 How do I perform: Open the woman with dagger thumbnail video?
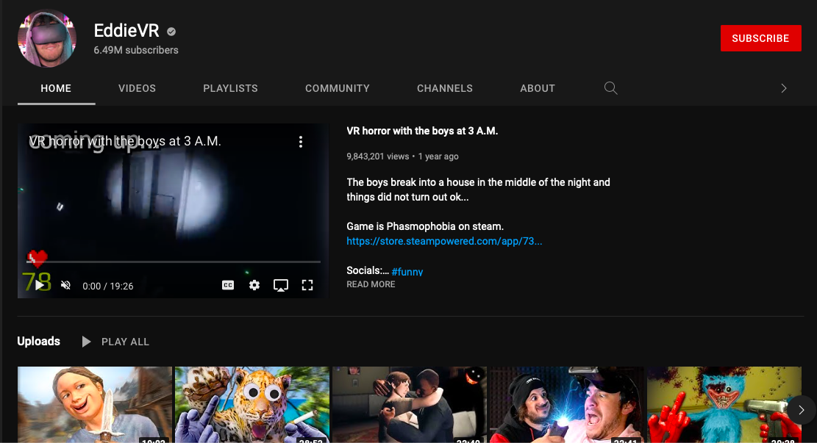(95, 405)
